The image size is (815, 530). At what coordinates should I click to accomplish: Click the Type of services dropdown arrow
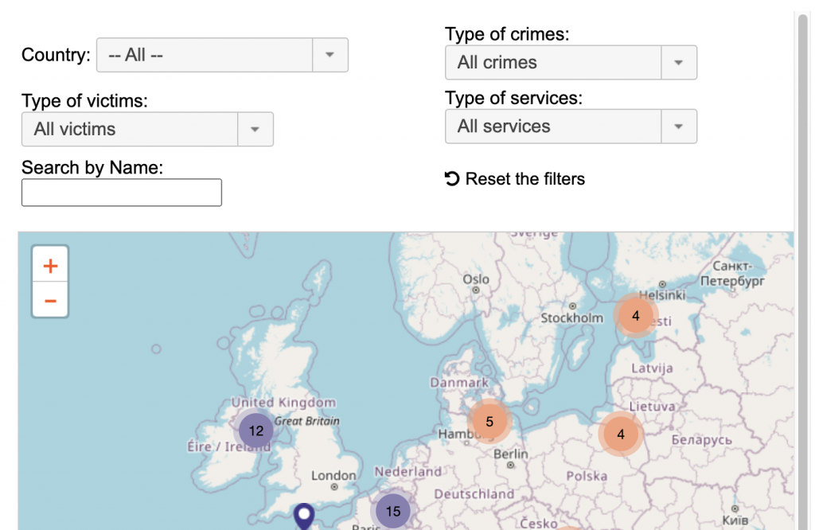pos(679,126)
